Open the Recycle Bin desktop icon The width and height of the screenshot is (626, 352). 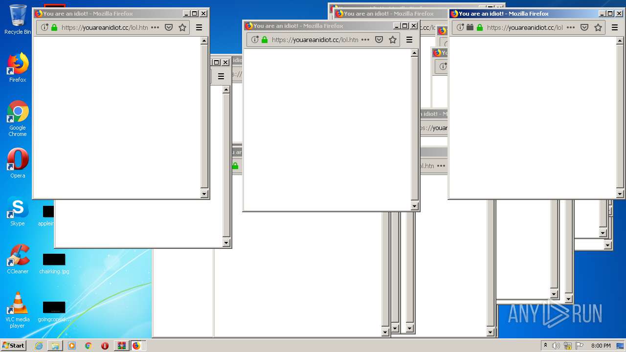click(18, 20)
